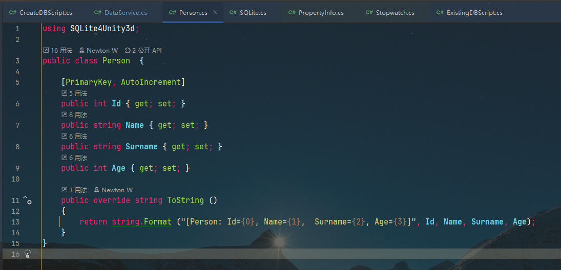Image resolution: width=561 pixels, height=270 pixels.
Task: Click the C# icon on ExistingDBScript.cs tab
Action: tap(440, 12)
